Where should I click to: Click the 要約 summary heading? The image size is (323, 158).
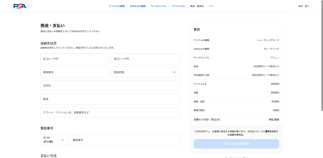coord(197,29)
